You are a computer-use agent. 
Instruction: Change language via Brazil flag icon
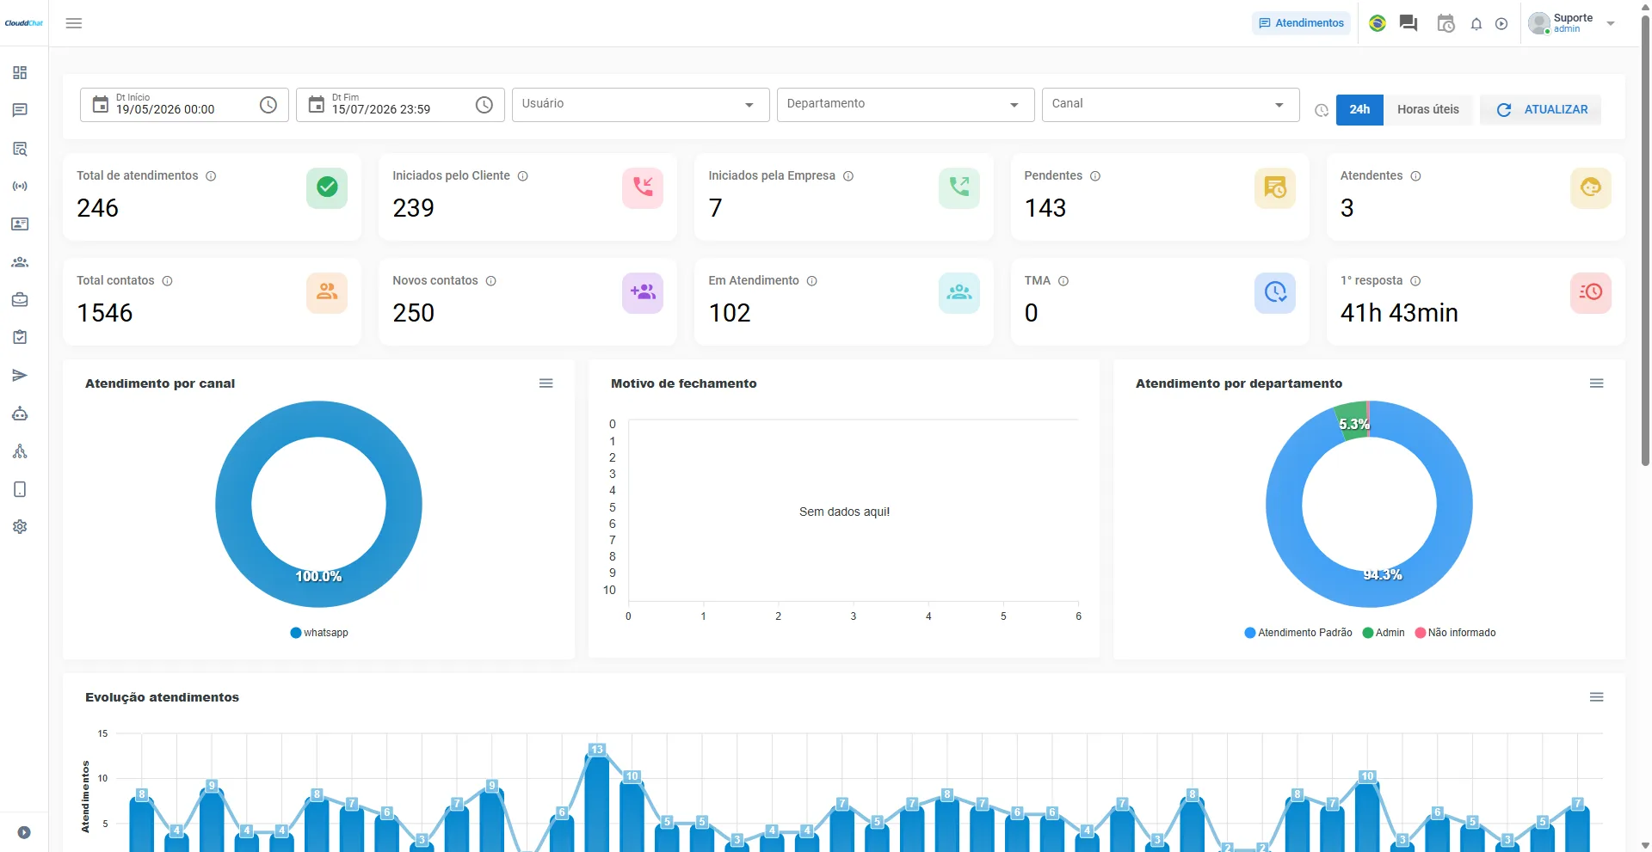(x=1378, y=23)
